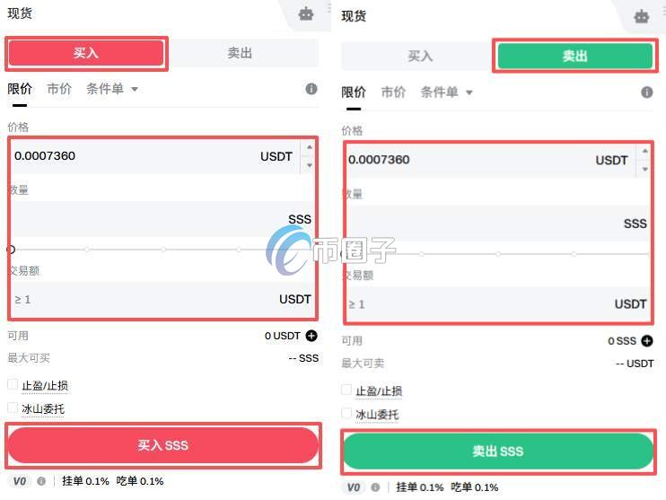Enable 冰山委托 checkbox in buy panel
This screenshot has width=666, height=500.
click(13, 408)
